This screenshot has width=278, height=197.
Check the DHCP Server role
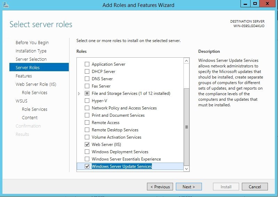tap(87, 72)
